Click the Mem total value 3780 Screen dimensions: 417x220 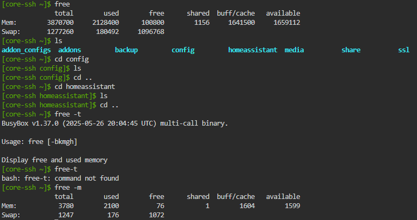[x=65, y=205]
